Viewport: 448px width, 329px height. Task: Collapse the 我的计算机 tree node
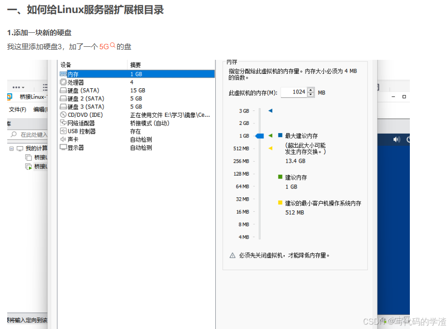click(11, 149)
